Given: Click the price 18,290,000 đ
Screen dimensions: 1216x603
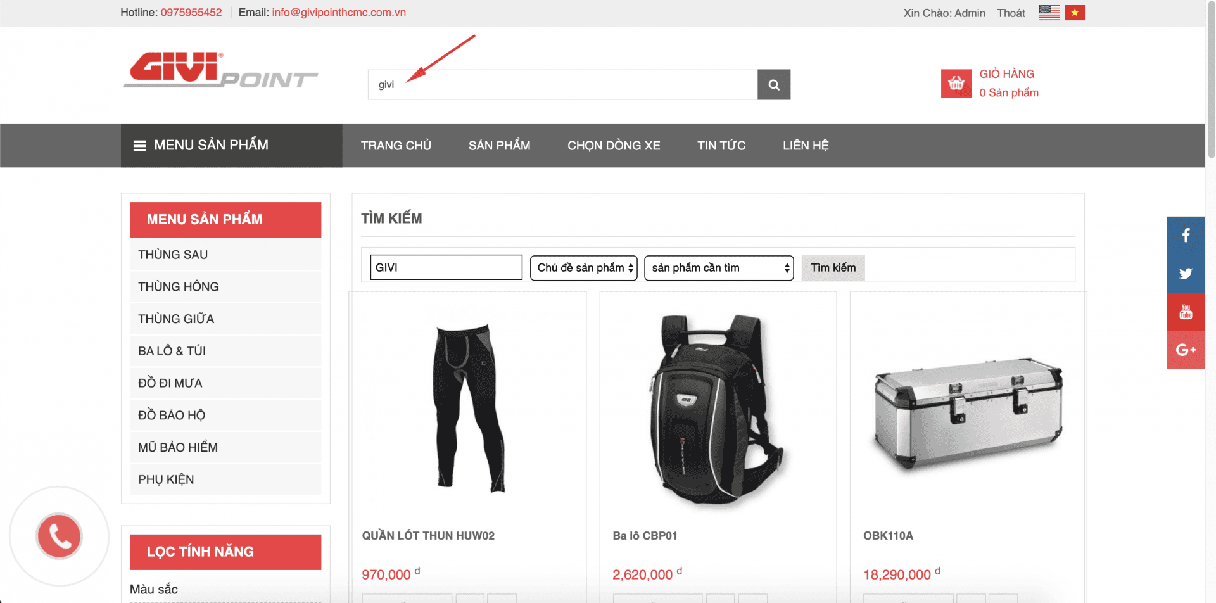Looking at the screenshot, I should [x=902, y=574].
